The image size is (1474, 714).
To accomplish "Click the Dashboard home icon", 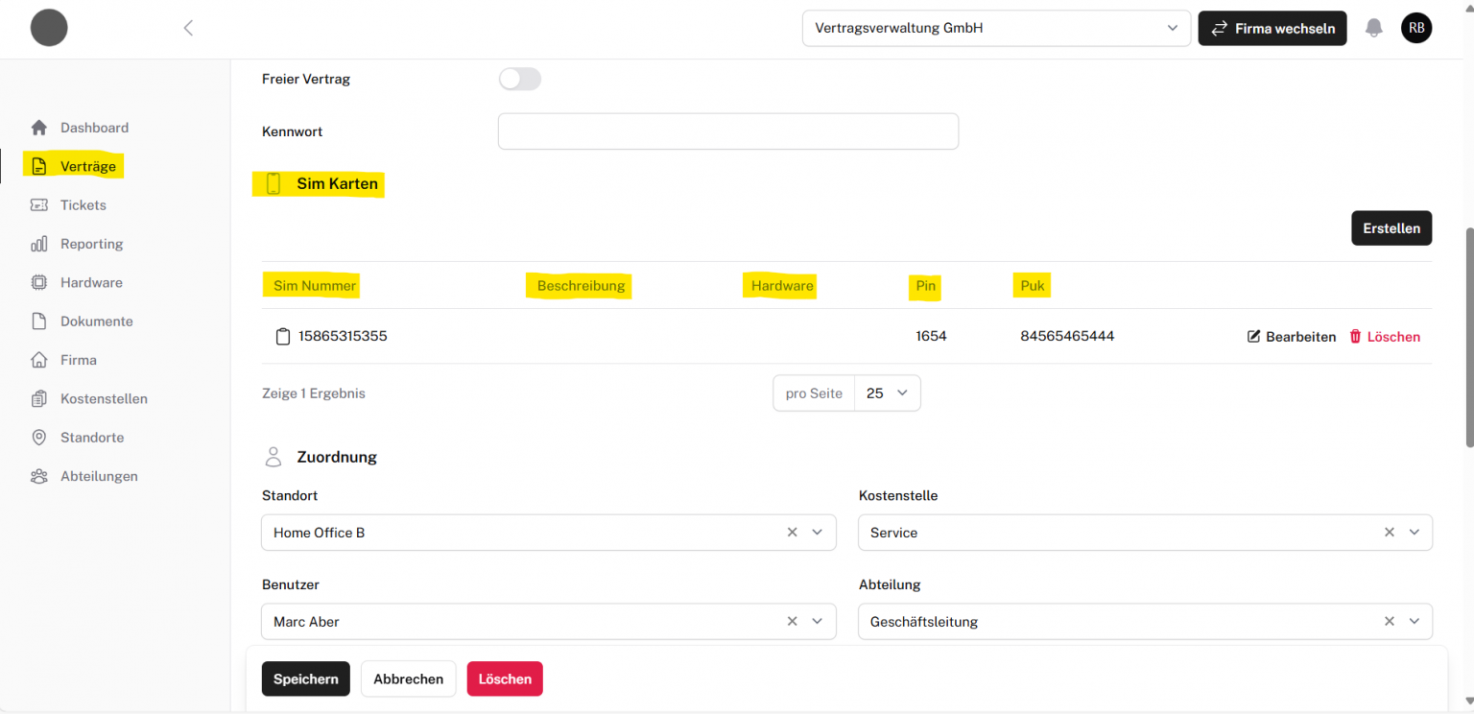I will [x=39, y=128].
